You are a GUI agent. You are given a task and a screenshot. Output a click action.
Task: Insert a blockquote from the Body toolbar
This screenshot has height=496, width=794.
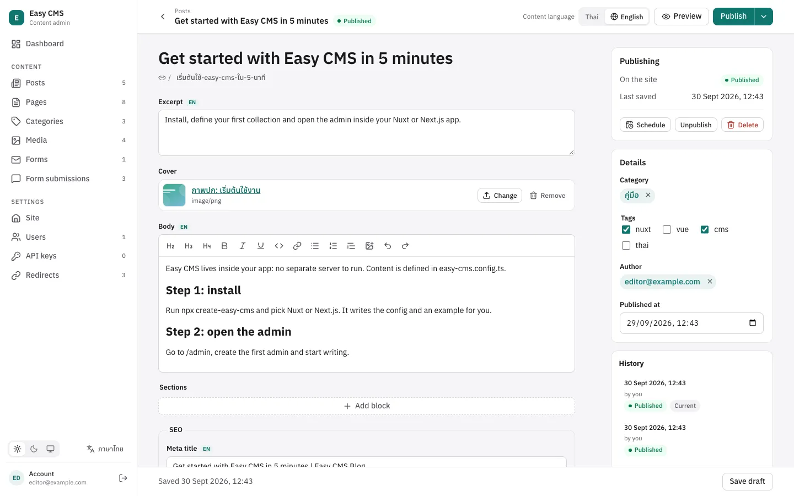[351, 246]
